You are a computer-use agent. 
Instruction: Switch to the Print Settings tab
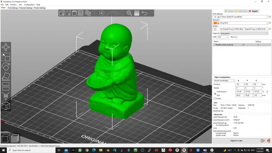[13, 8]
